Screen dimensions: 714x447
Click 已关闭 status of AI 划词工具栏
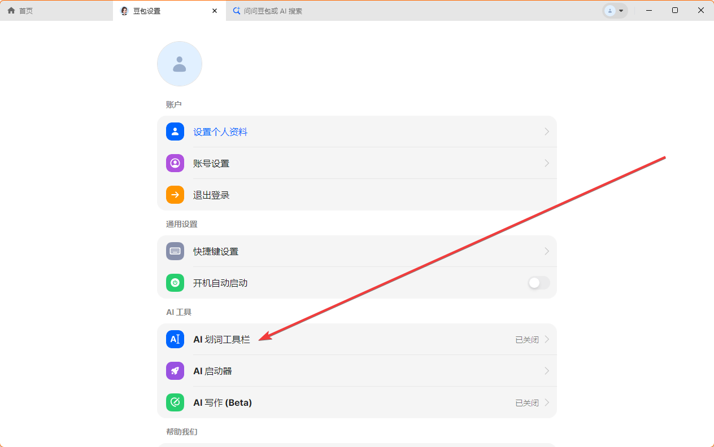click(527, 340)
